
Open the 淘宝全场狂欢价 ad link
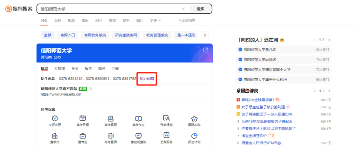coord(254,136)
